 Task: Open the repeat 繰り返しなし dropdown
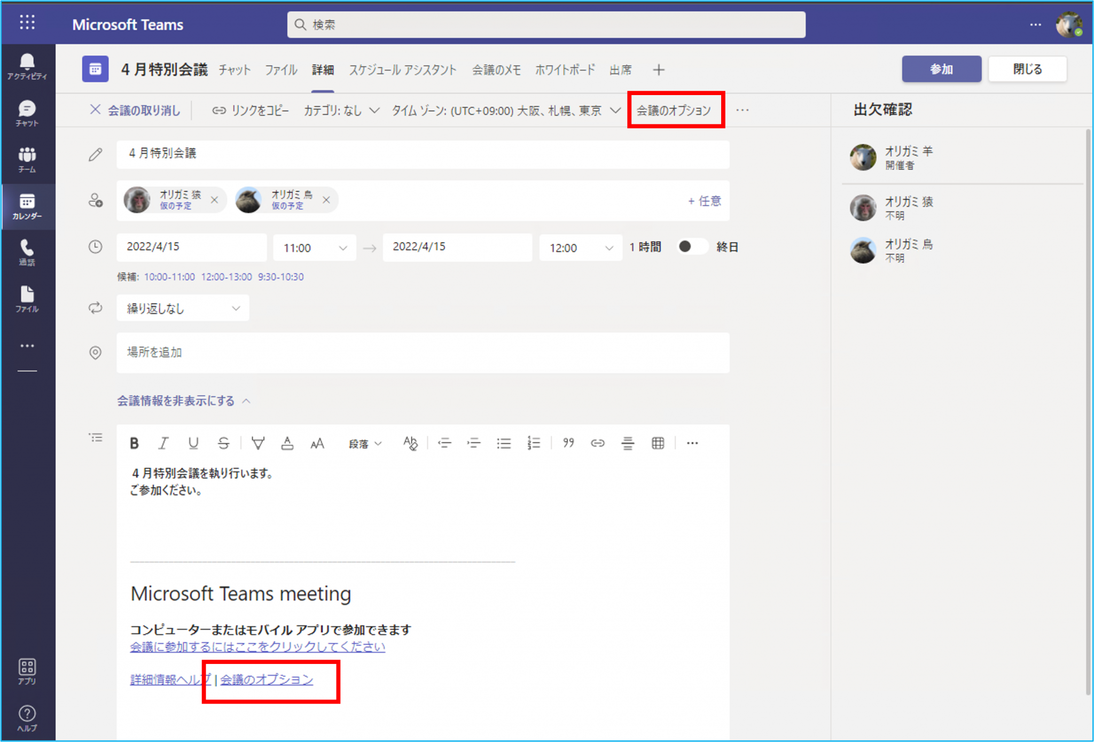[183, 308]
